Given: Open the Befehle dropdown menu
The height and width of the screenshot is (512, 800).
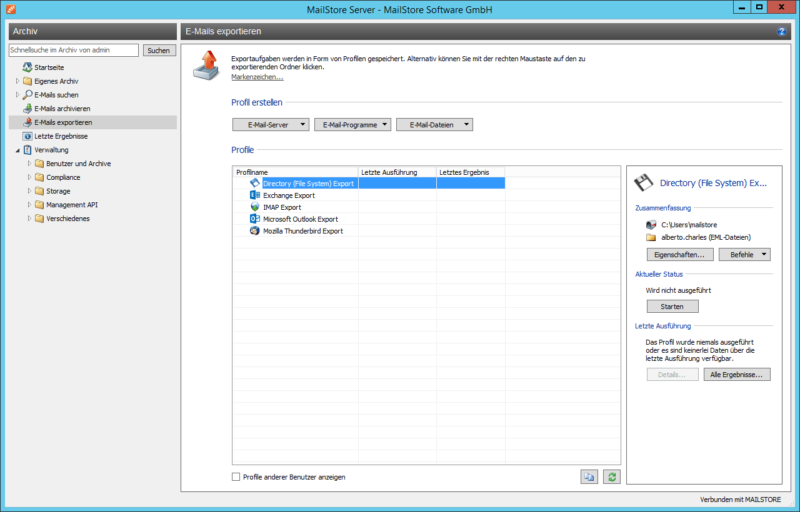Looking at the screenshot, I should click(744, 255).
